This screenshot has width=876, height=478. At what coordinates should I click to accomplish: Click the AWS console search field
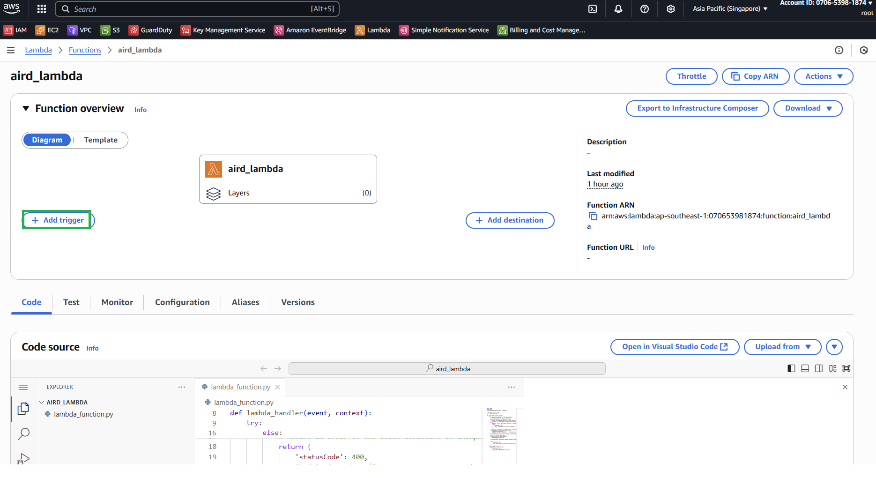[x=197, y=9]
